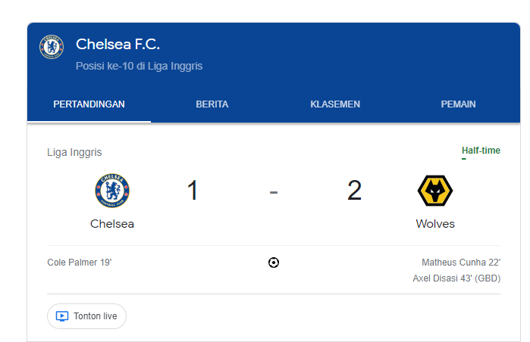Click the Tonton live button
Image resolution: width=530 pixels, height=342 pixels.
click(x=86, y=316)
